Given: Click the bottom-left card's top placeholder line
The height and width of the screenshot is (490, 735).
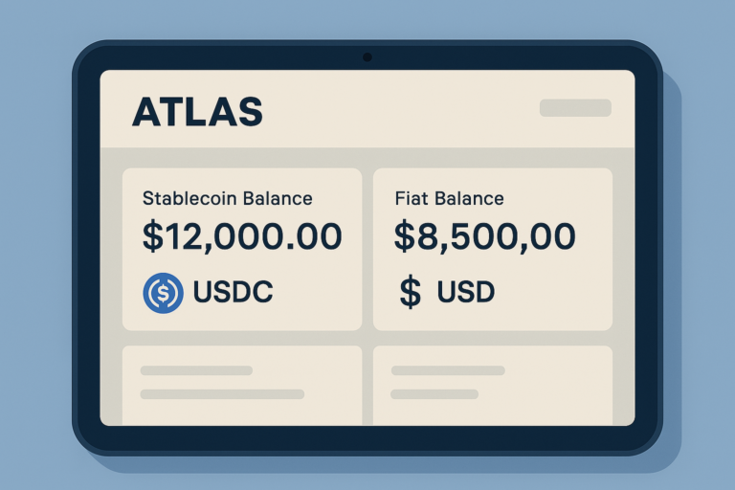Looking at the screenshot, I should tap(196, 370).
